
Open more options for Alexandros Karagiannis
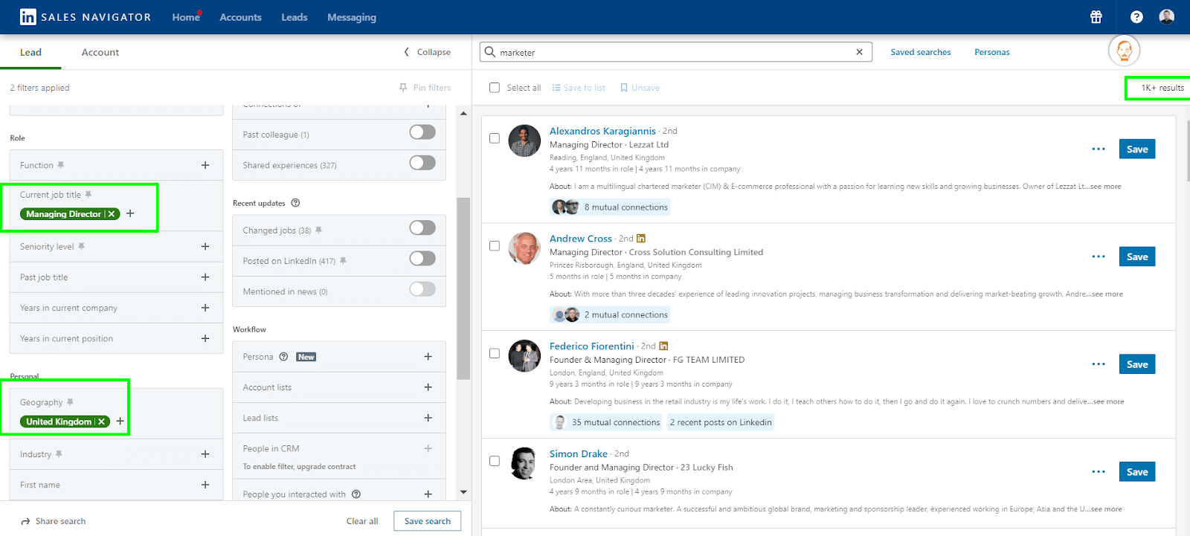click(x=1099, y=149)
